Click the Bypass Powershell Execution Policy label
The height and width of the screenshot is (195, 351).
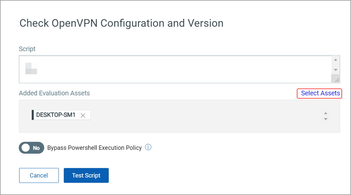(x=95, y=148)
